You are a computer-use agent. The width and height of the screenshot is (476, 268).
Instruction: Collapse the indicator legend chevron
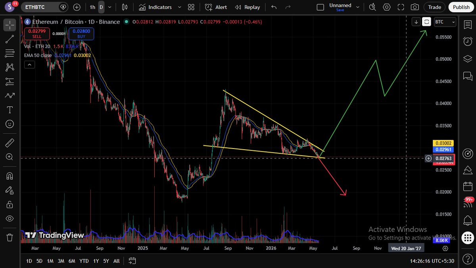[x=29, y=66]
